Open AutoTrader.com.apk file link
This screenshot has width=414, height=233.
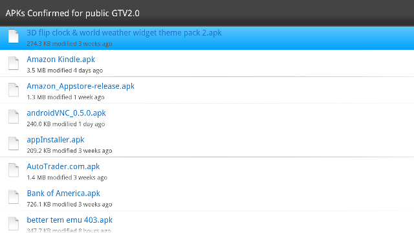pyautogui.click(x=63, y=166)
